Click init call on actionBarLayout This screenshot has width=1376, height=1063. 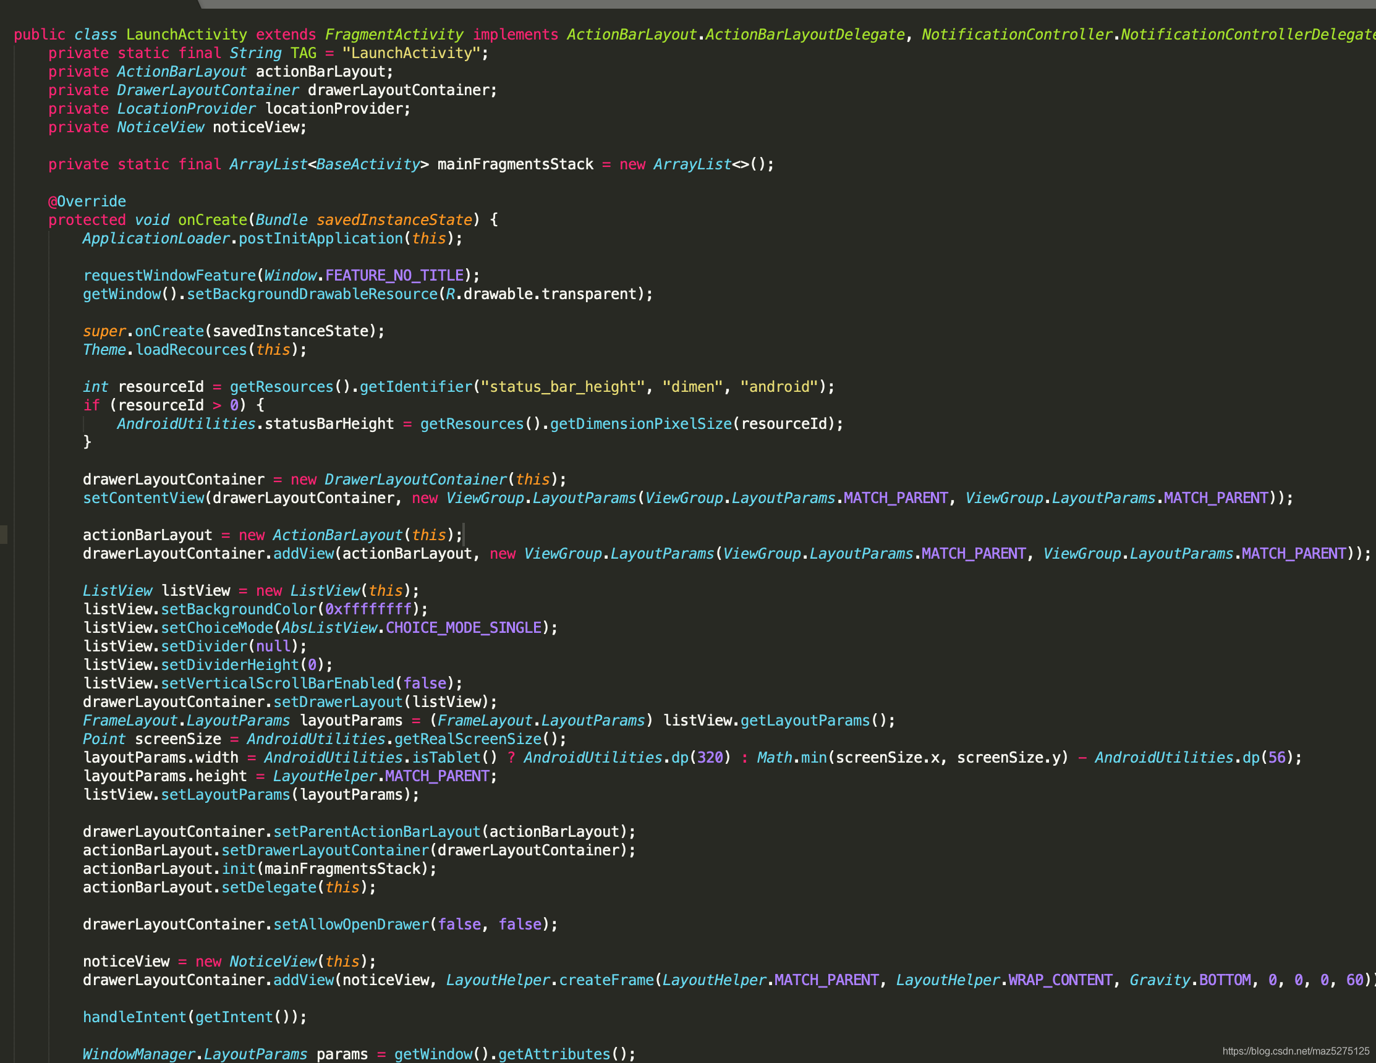pos(238,869)
